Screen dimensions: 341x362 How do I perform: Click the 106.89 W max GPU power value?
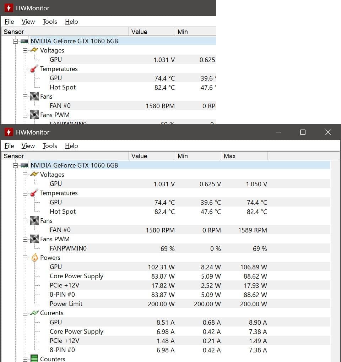coord(254,267)
